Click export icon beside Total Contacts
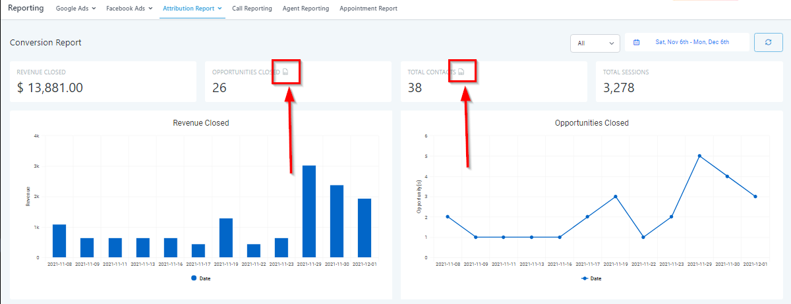 (462, 72)
